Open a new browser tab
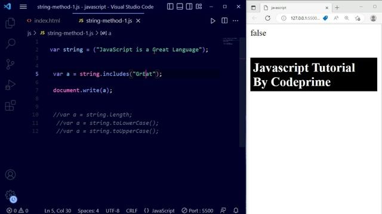The width and height of the screenshot is (382, 214). 337,8
